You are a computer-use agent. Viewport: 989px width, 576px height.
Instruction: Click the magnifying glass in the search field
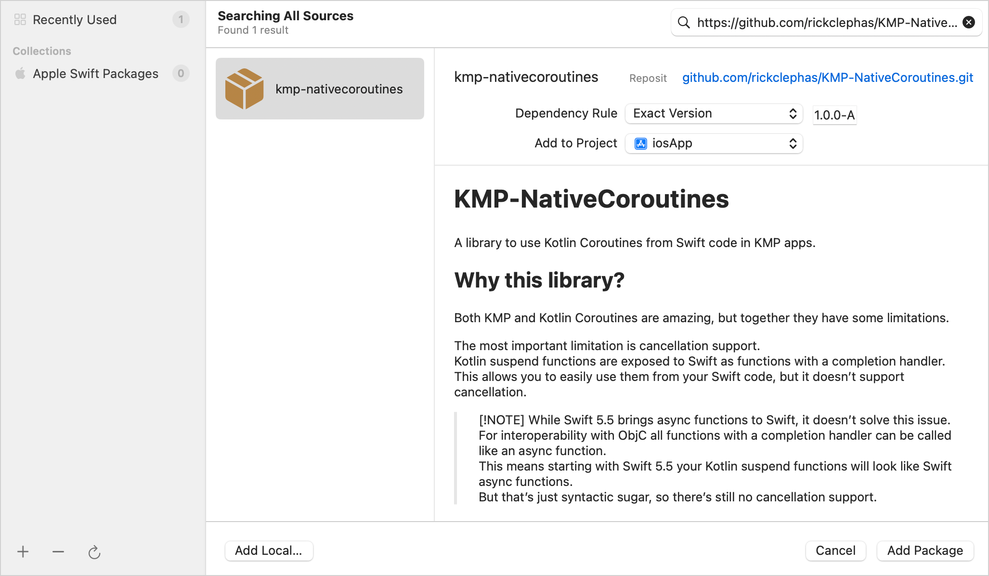tap(684, 22)
